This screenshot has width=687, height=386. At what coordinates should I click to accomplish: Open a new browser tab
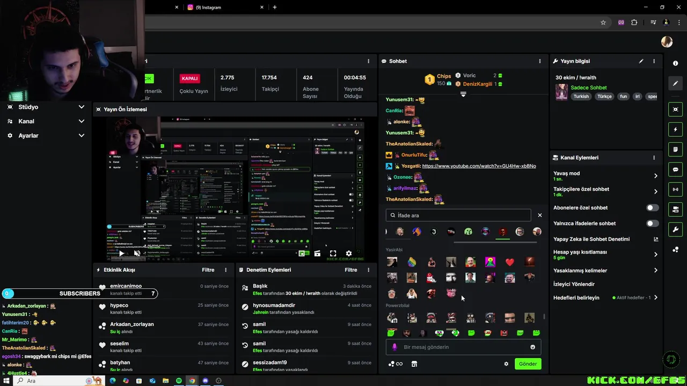(275, 8)
